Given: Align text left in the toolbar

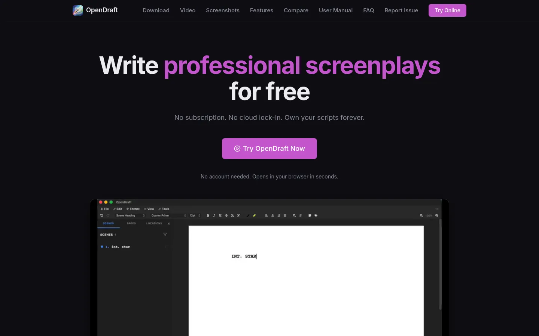Looking at the screenshot, I should coord(267,215).
